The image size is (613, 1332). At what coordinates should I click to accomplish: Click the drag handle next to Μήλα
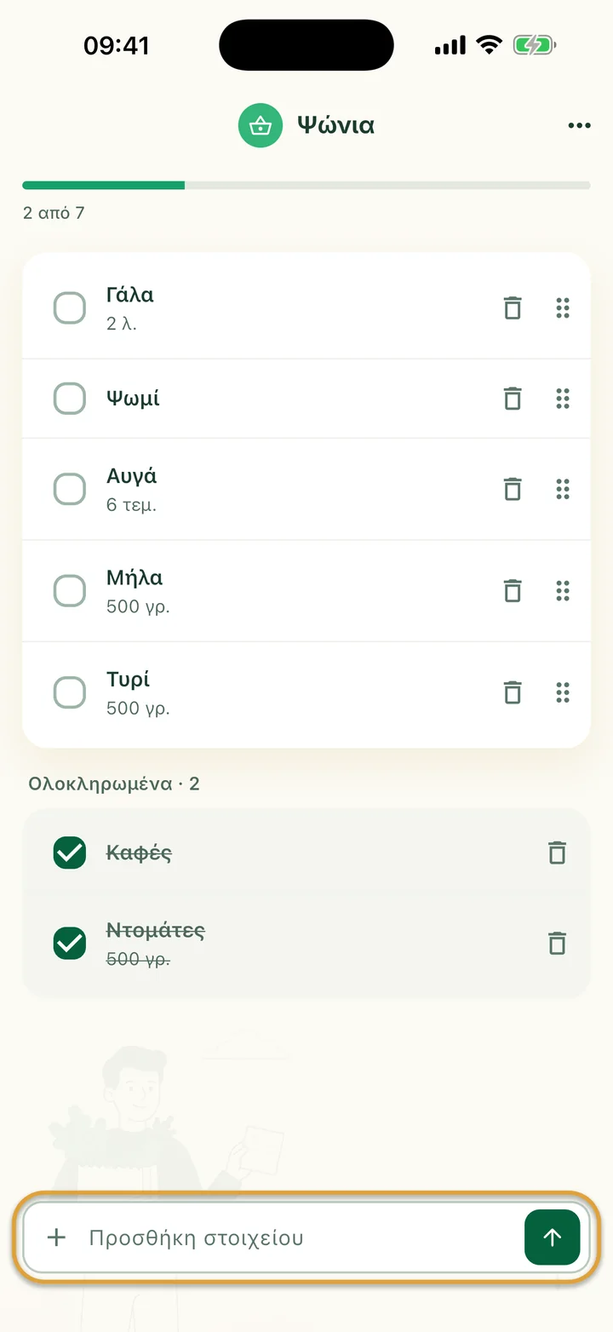pos(562,590)
